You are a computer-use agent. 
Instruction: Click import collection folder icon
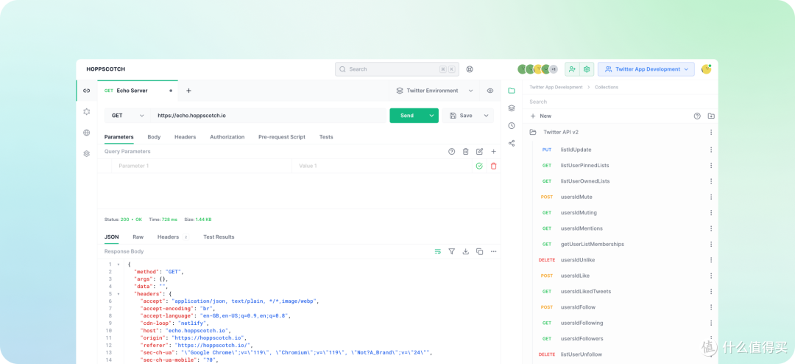[x=711, y=116]
